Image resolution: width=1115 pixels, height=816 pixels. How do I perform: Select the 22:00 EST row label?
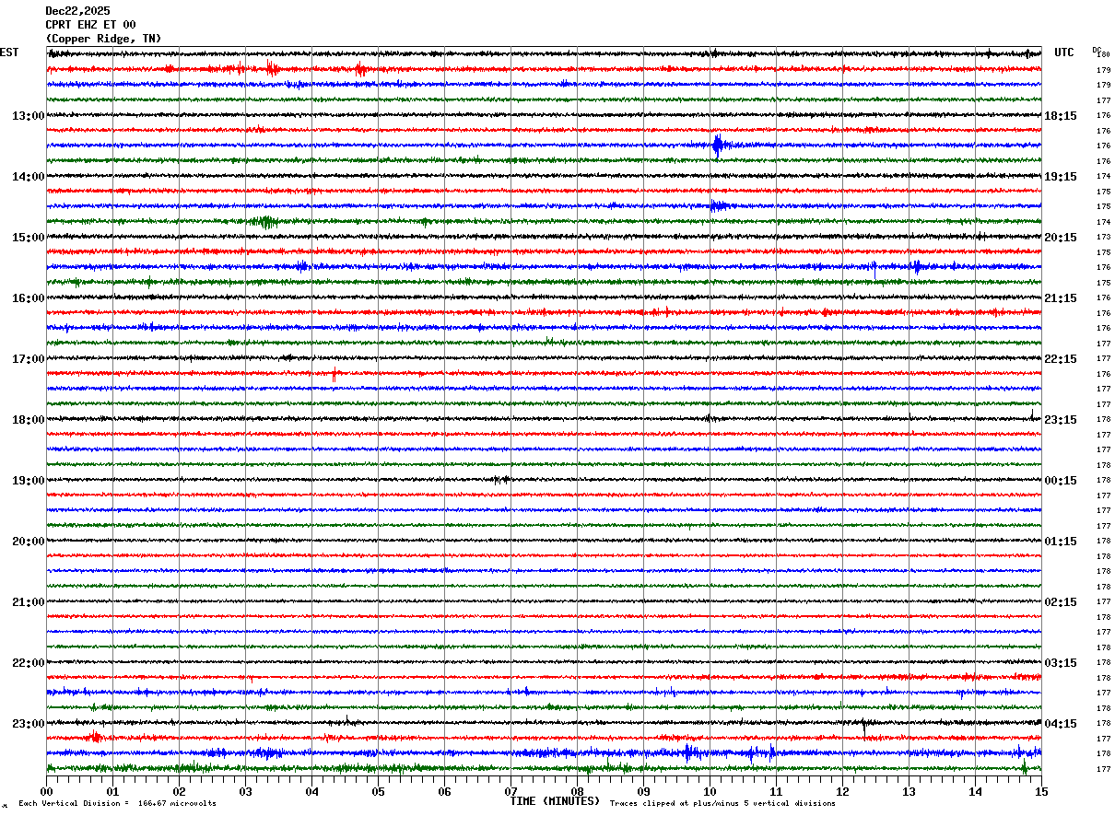coord(28,663)
